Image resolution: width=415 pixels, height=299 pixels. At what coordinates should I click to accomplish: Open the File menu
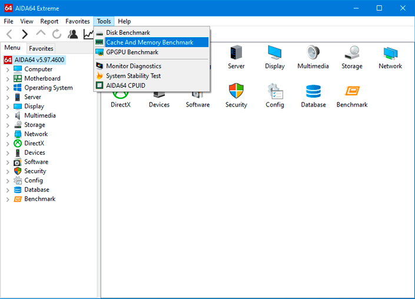8,21
